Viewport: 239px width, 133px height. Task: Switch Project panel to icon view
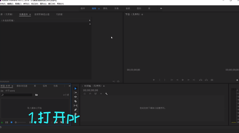pos(11,122)
